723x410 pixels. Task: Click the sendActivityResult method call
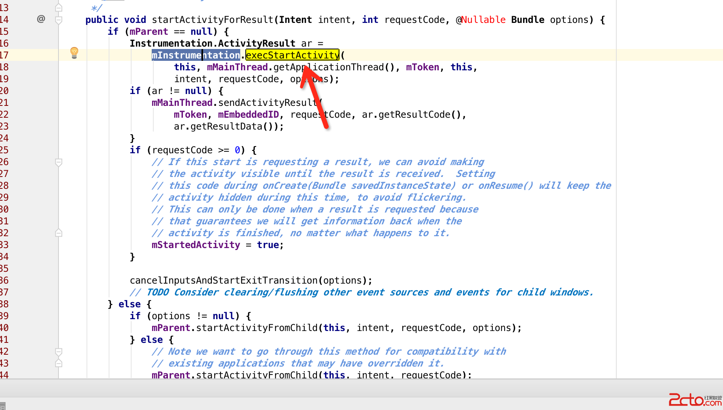pyautogui.click(x=268, y=103)
